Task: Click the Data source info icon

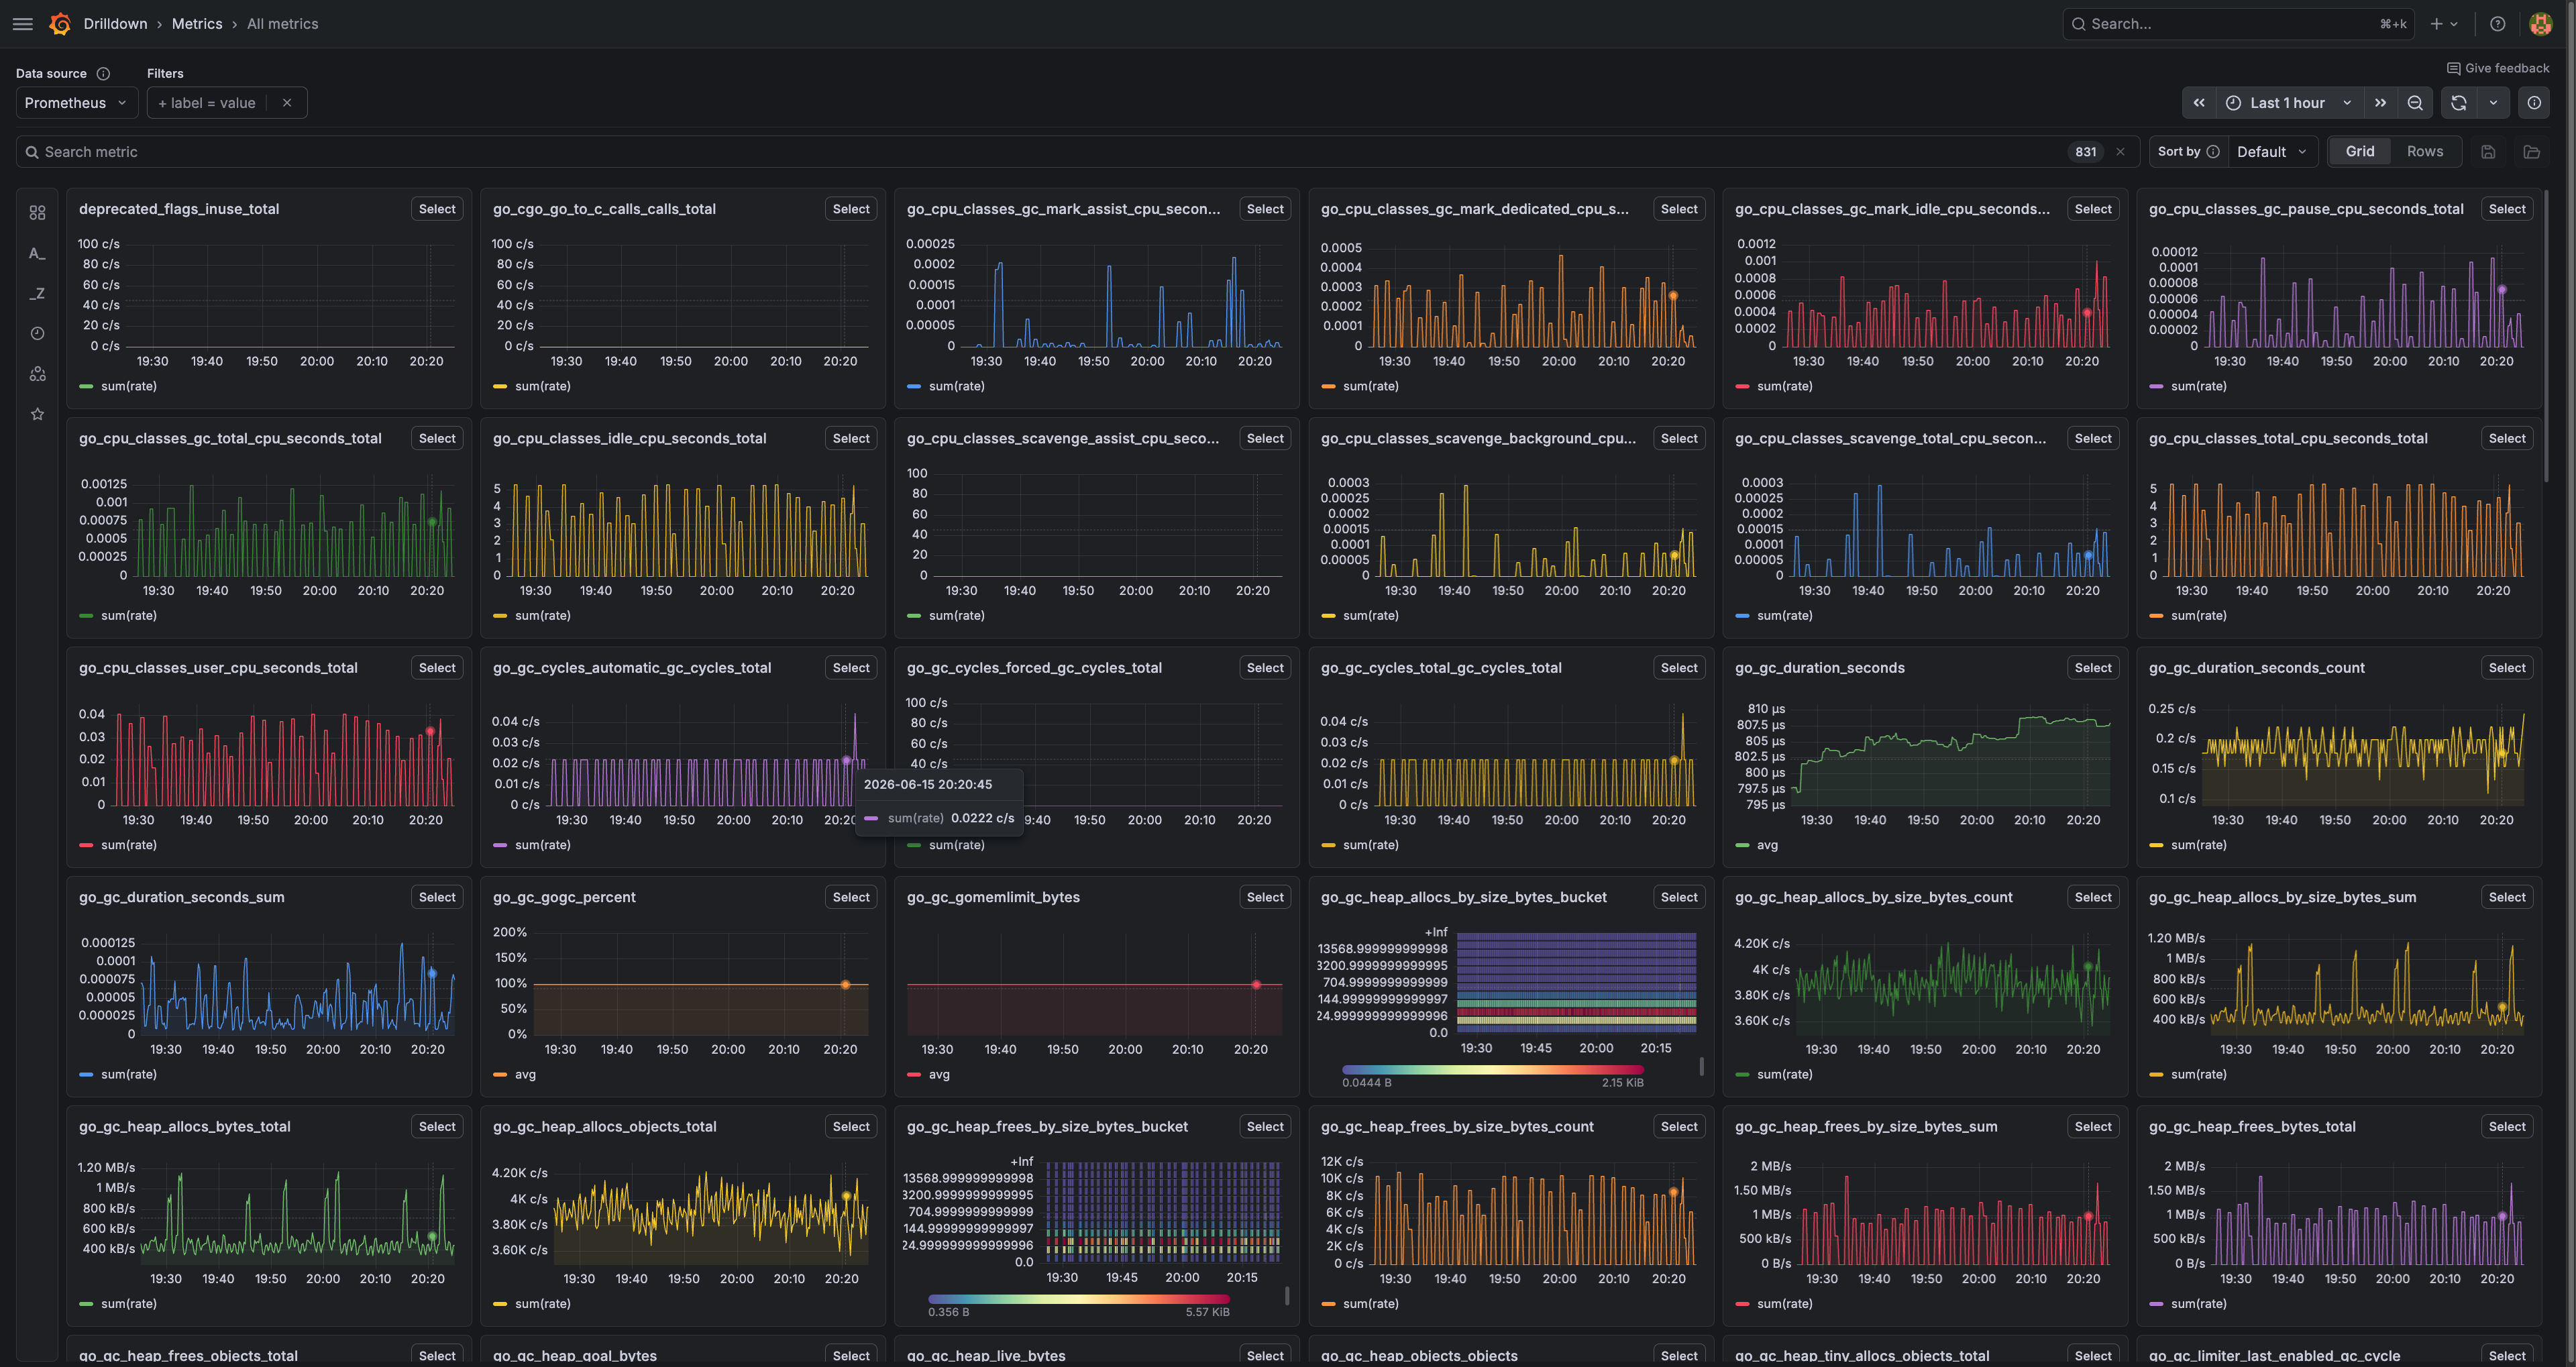Action: tap(103, 73)
